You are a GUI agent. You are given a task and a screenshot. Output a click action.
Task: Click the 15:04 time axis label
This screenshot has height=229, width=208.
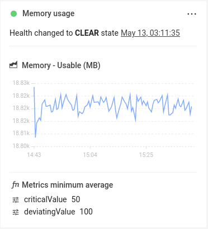pos(90,155)
